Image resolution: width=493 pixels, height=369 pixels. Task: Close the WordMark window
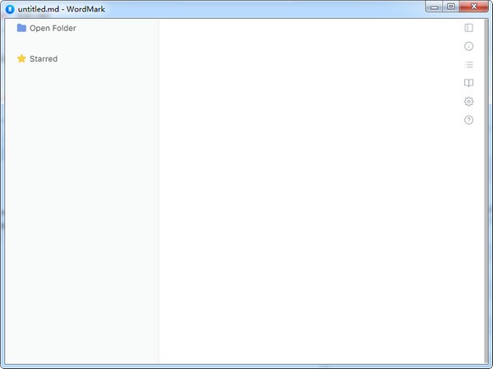coord(474,7)
